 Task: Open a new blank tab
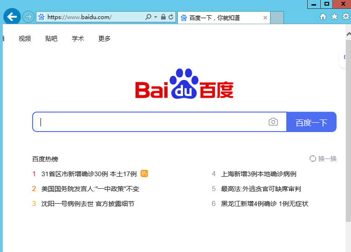(x=277, y=18)
